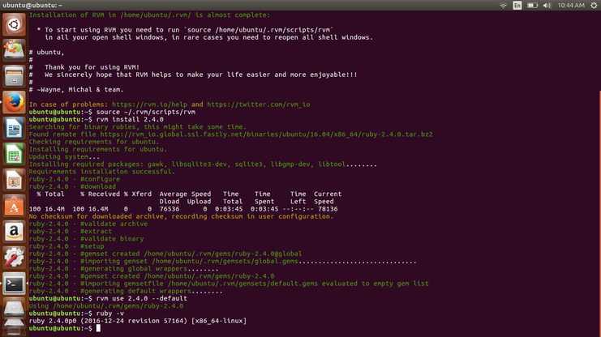The height and width of the screenshot is (337, 601).
Task: Click 'We sincerely hope that RVM' line
Action: 201,75
